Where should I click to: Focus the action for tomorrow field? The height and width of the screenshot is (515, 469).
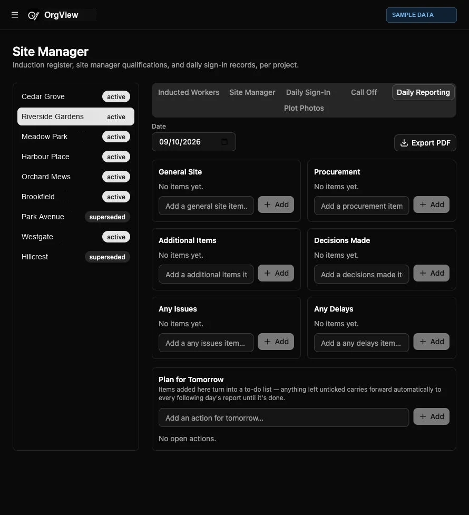[x=284, y=418]
